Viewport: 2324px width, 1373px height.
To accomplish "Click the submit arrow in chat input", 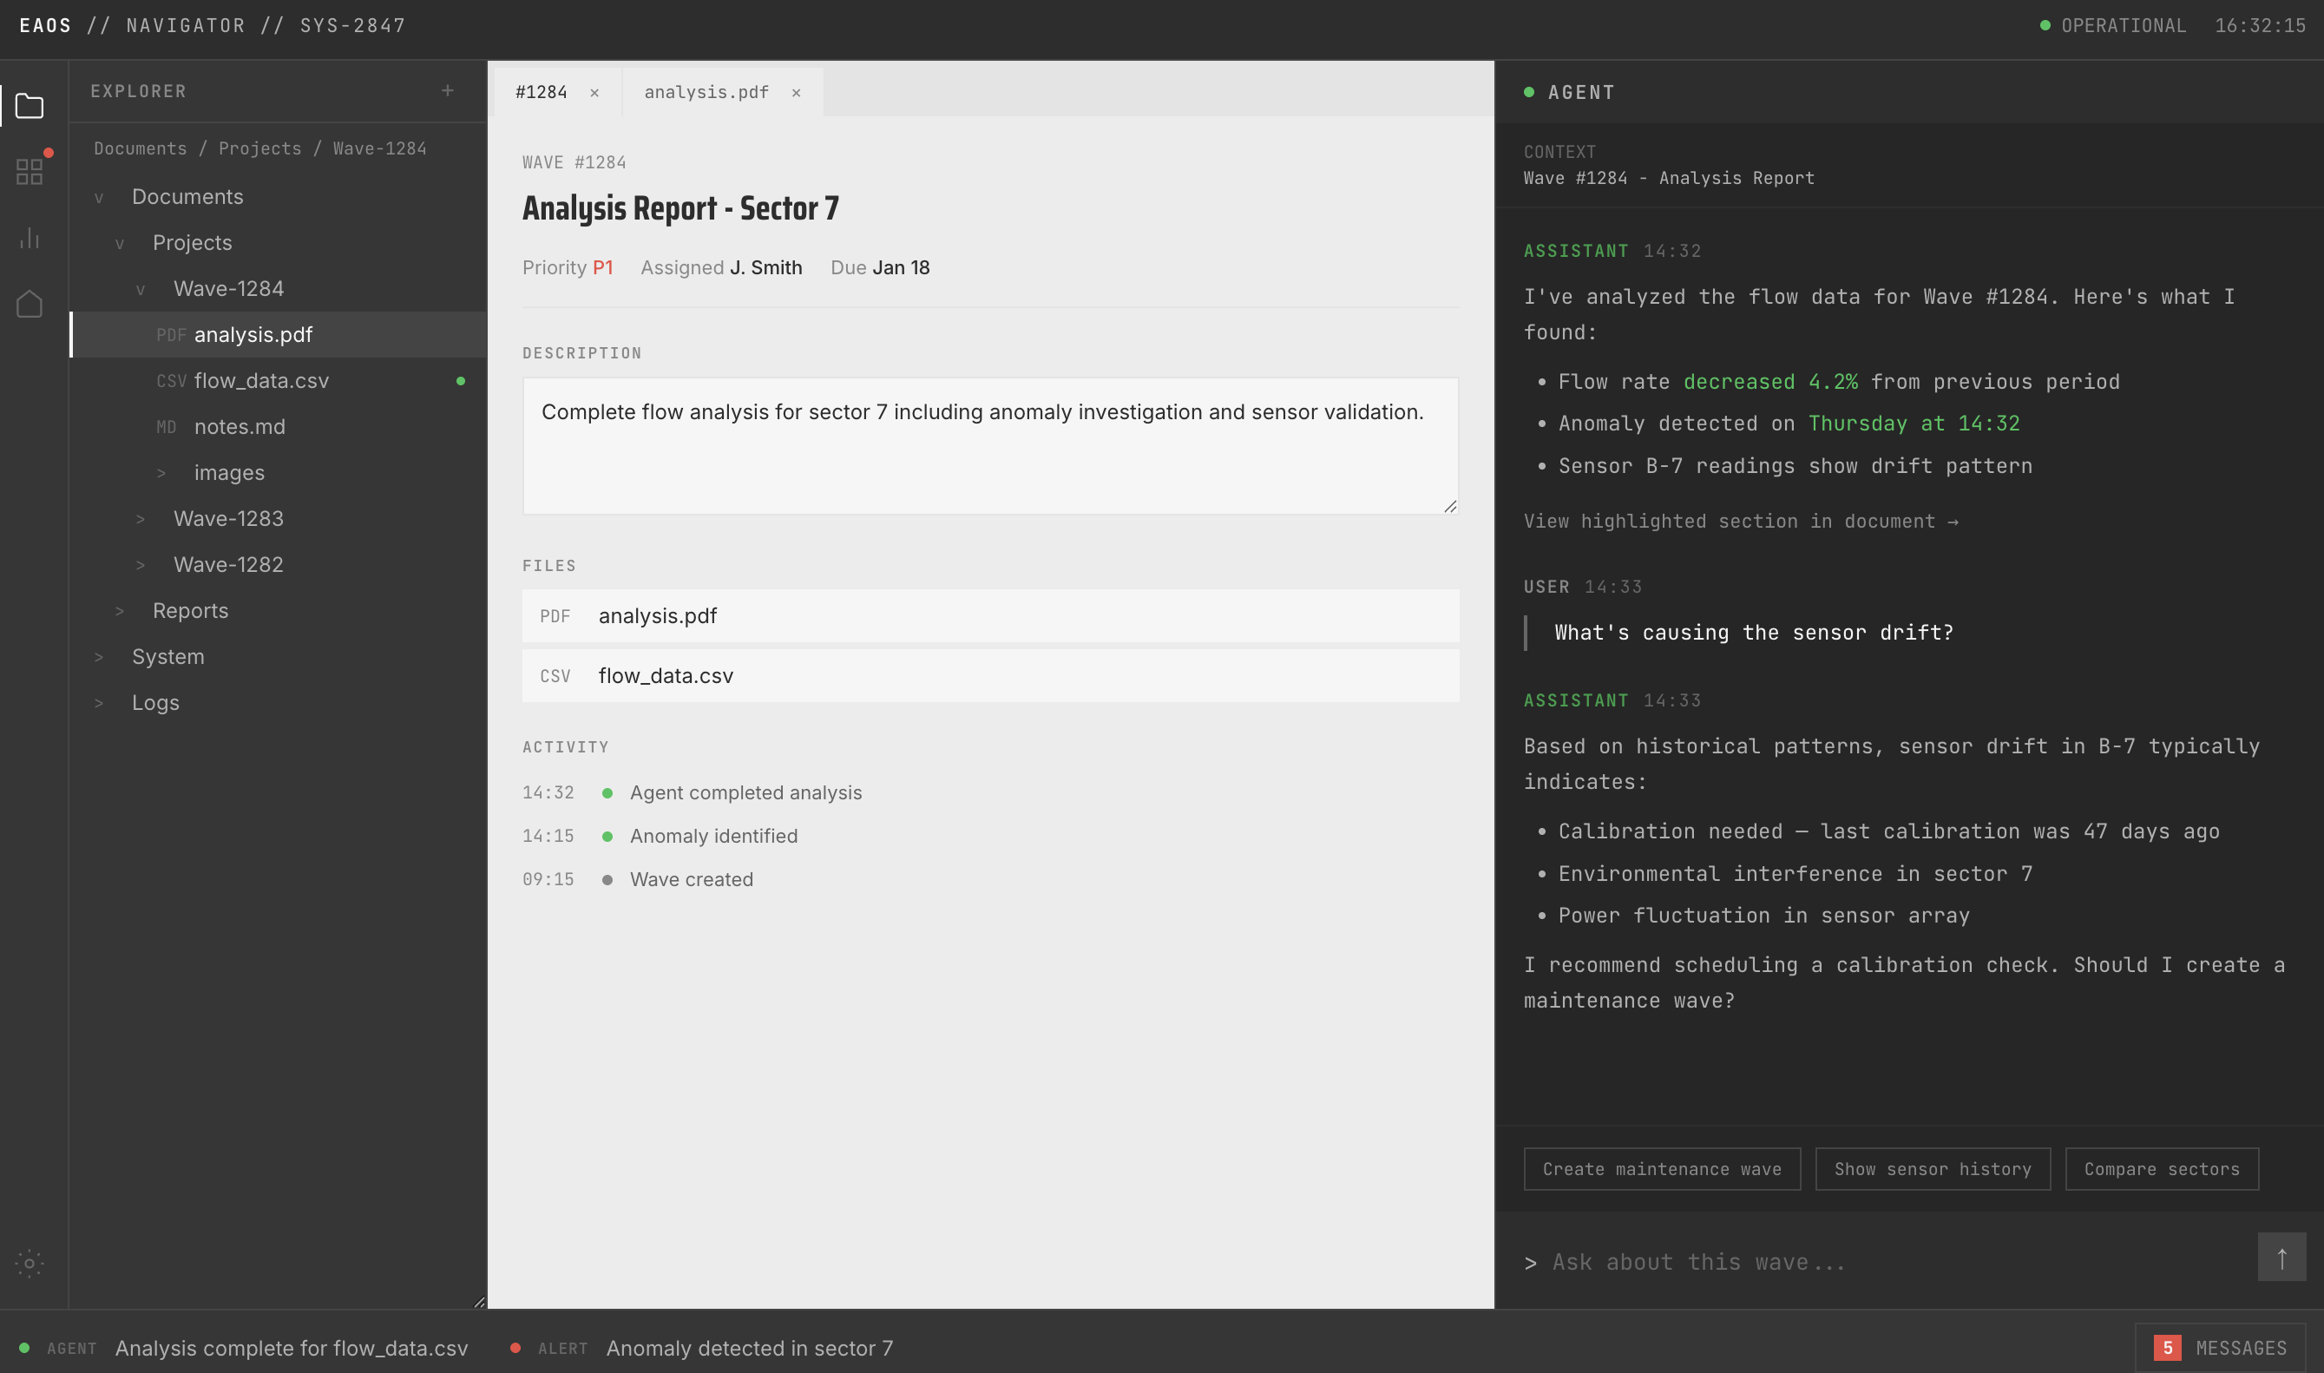I will [x=2281, y=1257].
